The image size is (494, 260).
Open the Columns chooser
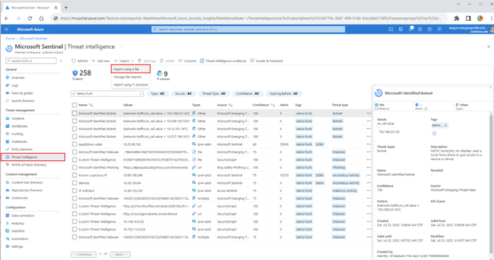pos(187,61)
